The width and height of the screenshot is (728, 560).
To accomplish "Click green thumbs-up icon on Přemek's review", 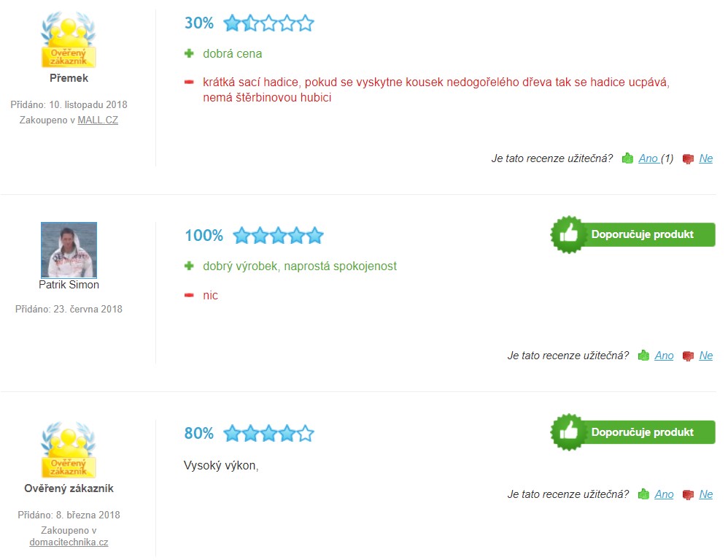I will coord(627,158).
